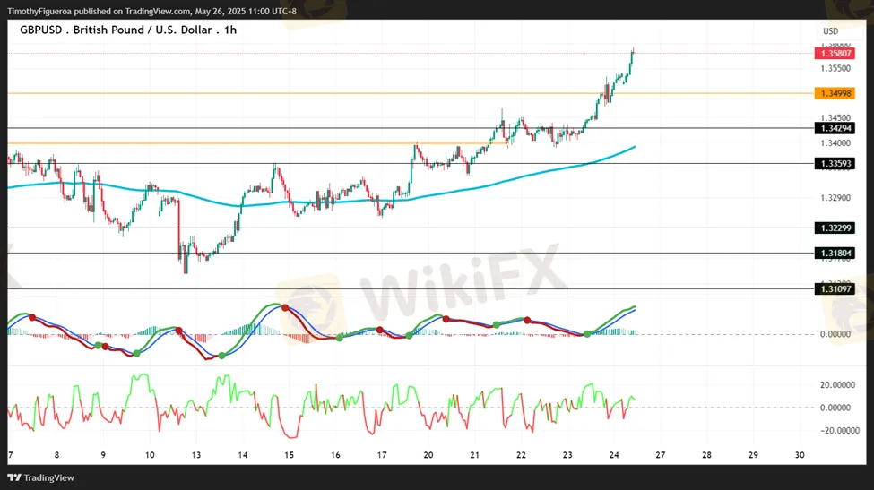Click the date label 13 on time axis
This screenshot has height=490, width=874.
tap(196, 455)
